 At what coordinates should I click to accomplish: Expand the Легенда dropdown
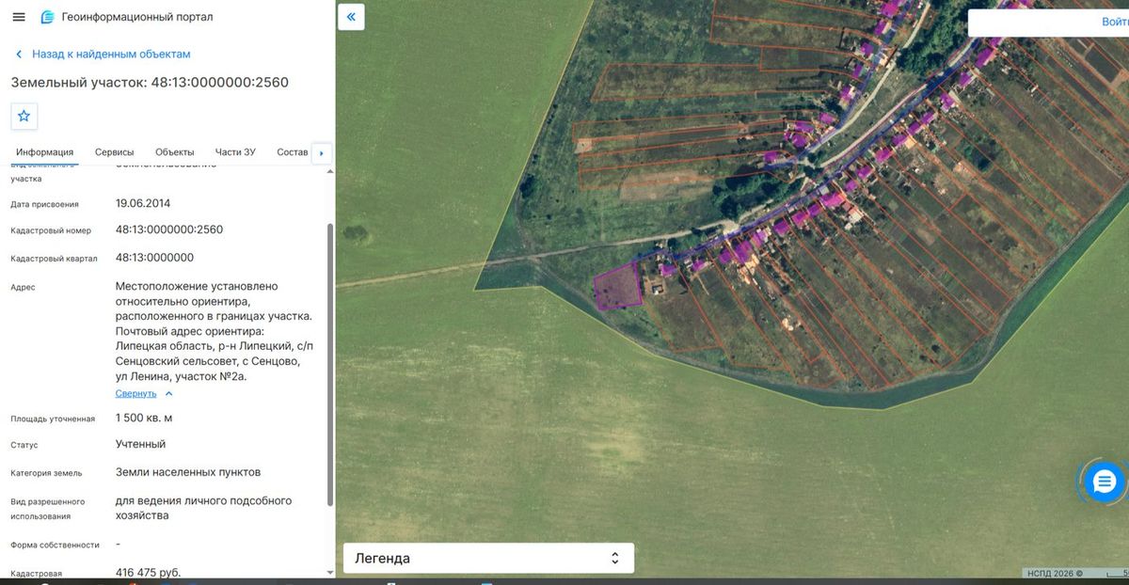488,558
